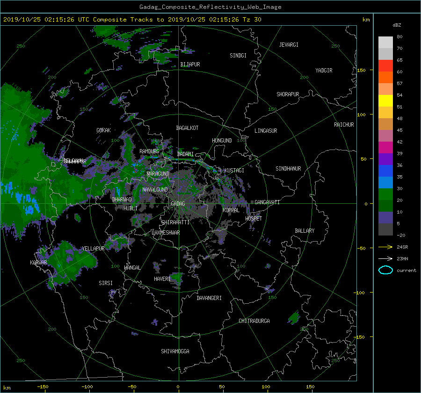This screenshot has height=393, width=421.
Task: Select the 'JEVARGI' city label
Action: pos(289,45)
